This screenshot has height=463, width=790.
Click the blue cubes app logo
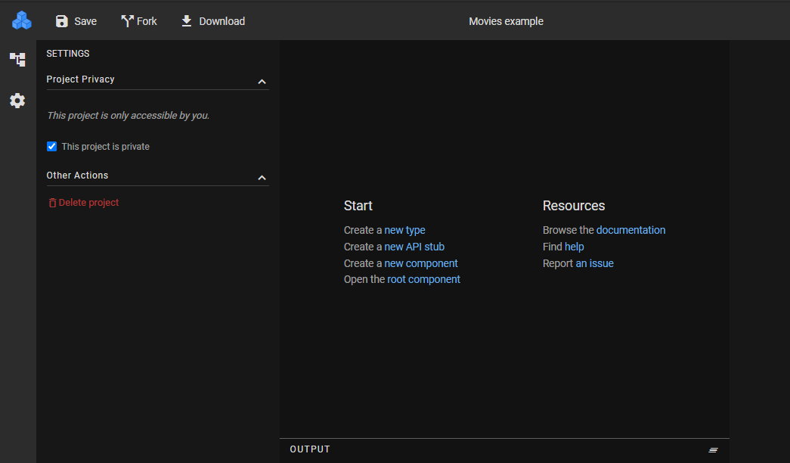tap(22, 20)
